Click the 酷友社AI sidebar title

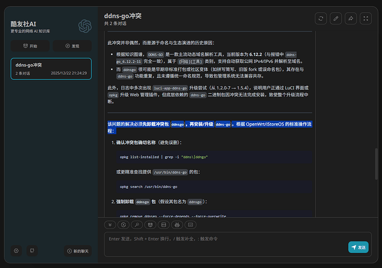tap(23, 24)
